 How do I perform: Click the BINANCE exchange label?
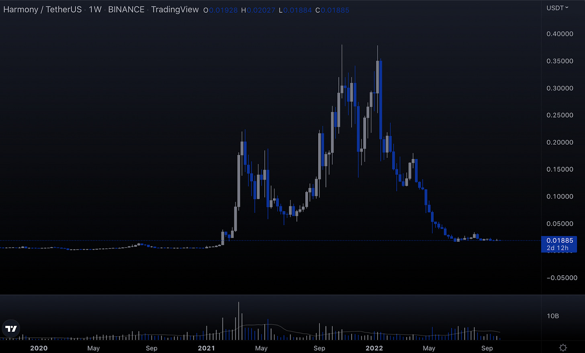(x=126, y=10)
